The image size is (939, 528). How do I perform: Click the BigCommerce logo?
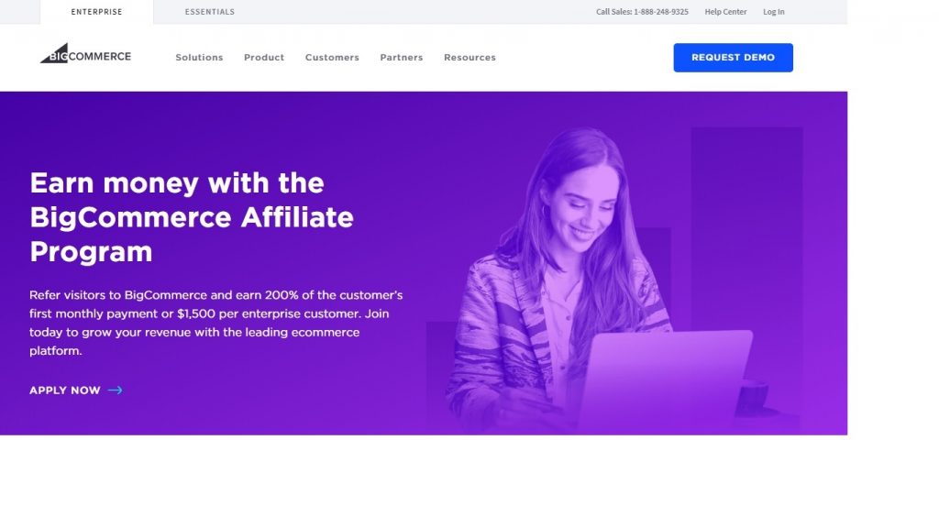(85, 54)
